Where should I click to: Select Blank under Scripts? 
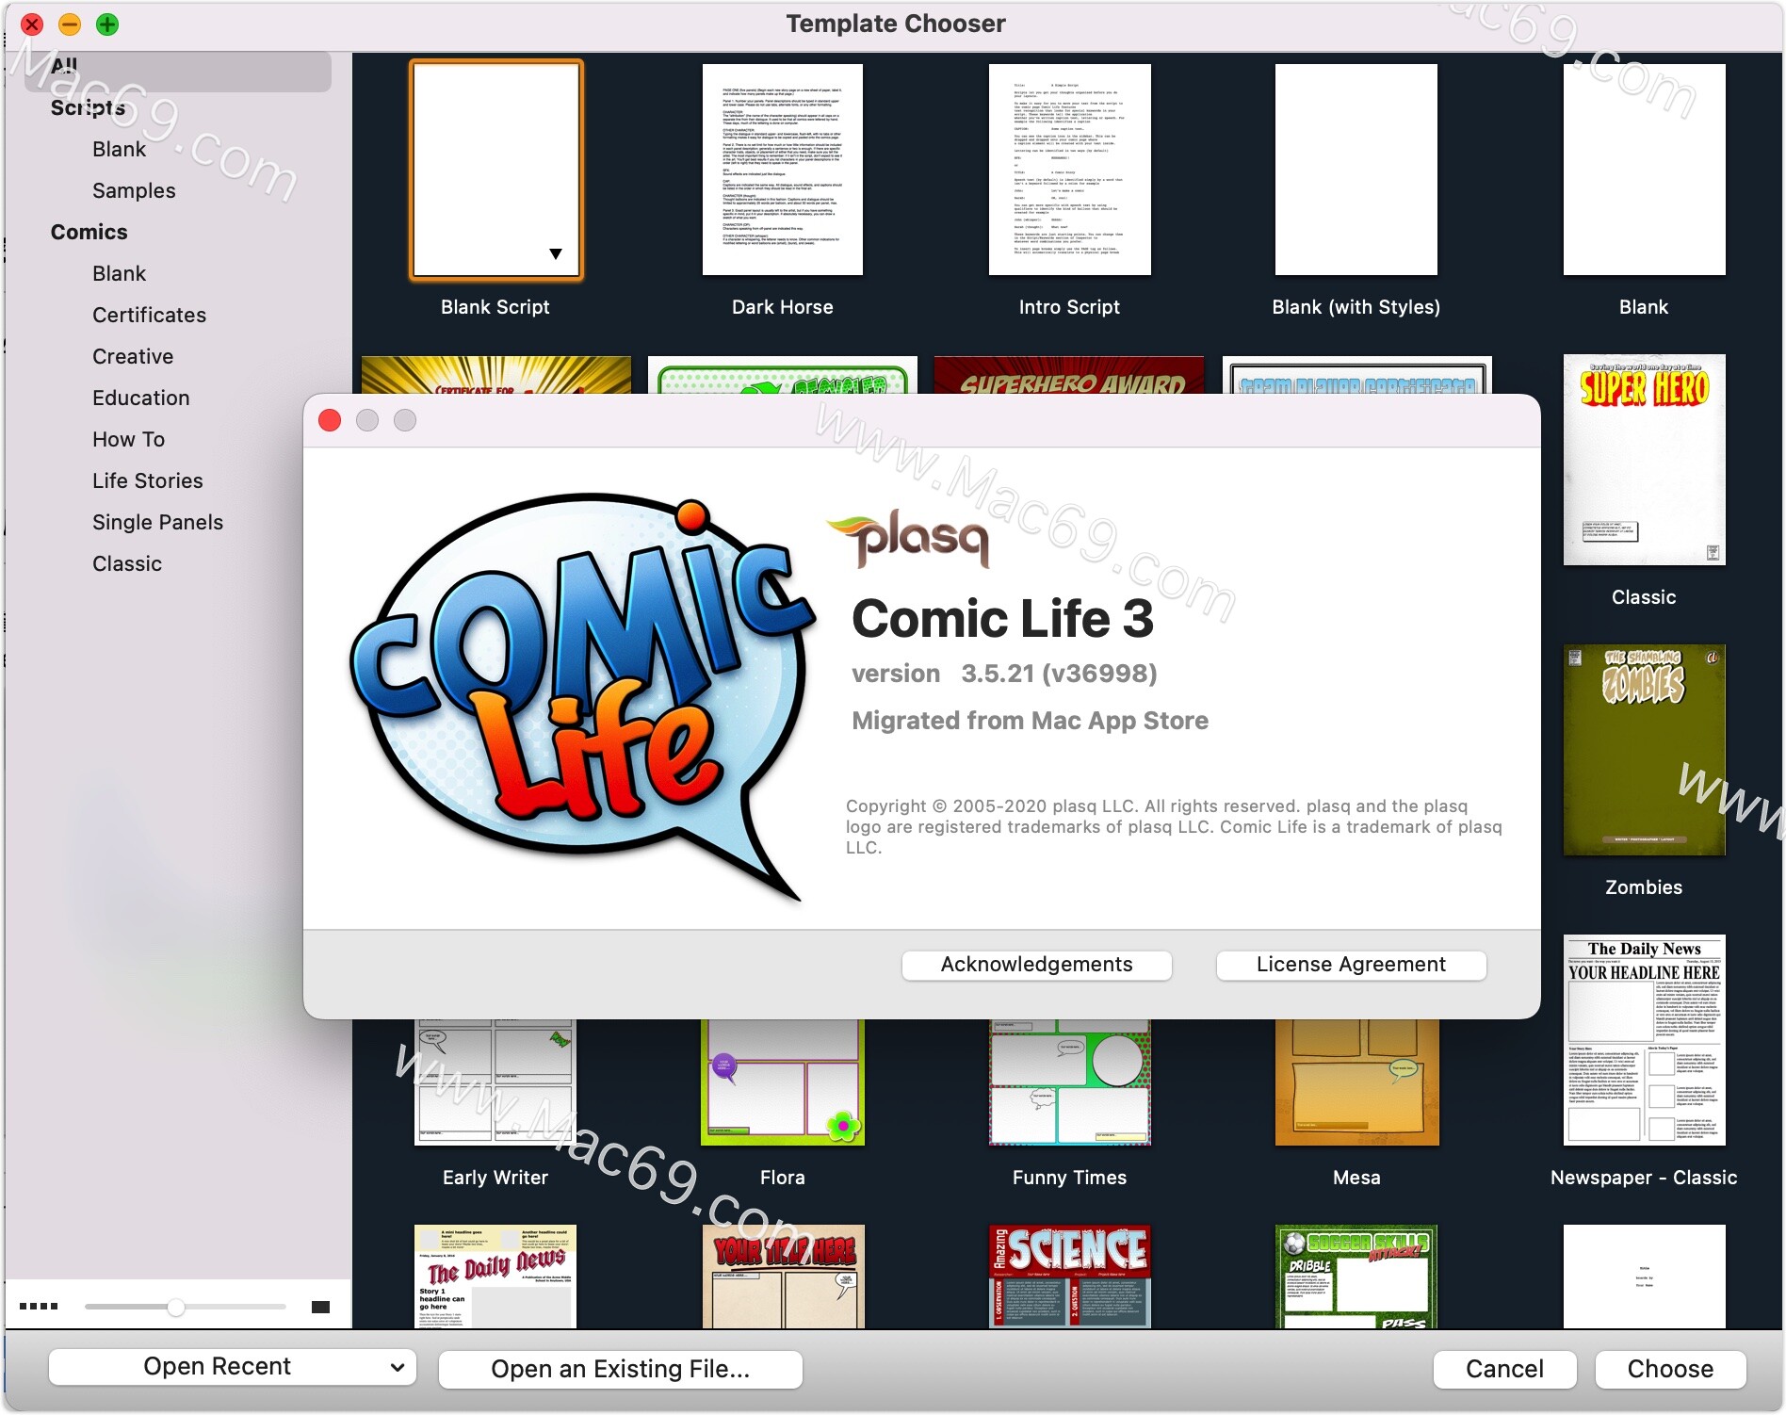(119, 149)
